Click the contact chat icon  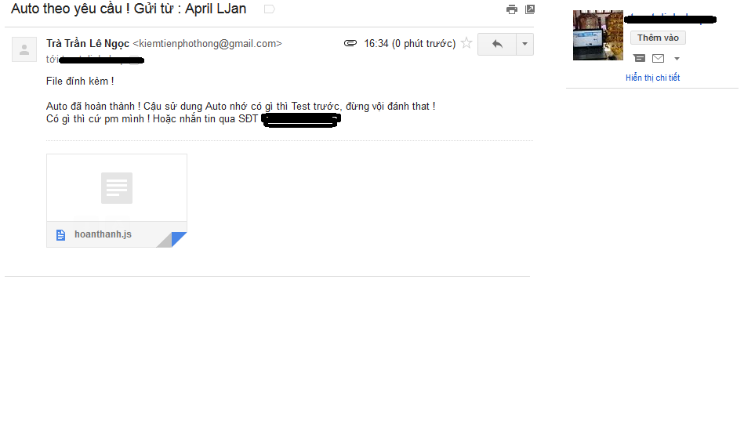tap(639, 58)
